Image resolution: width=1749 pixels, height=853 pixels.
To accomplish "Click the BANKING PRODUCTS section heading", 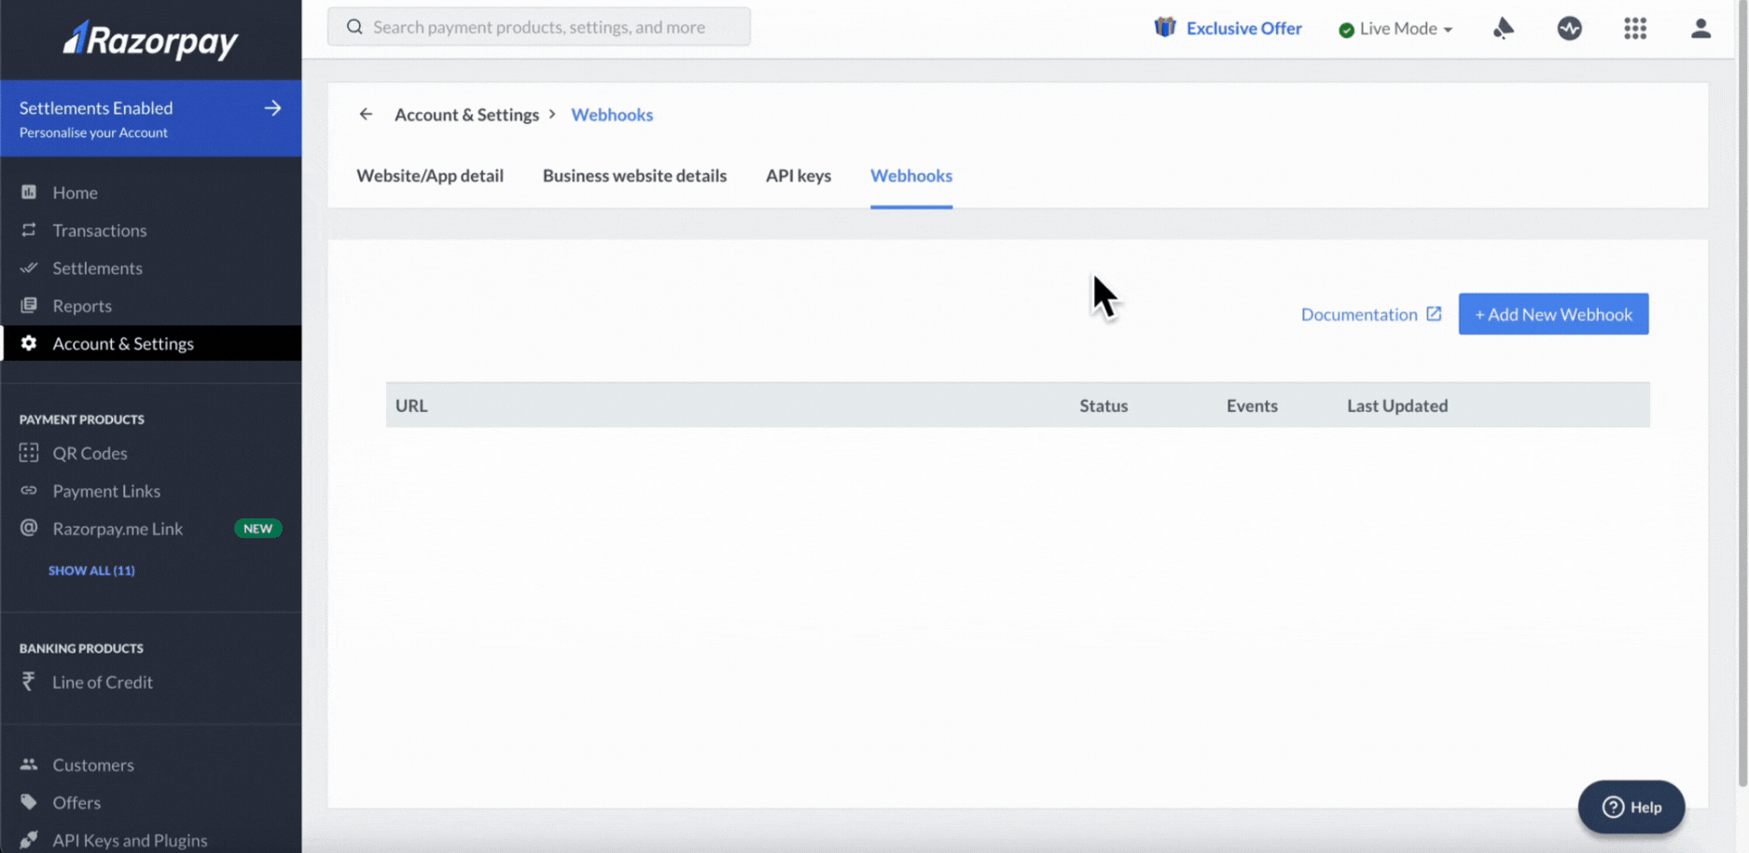I will tap(81, 648).
